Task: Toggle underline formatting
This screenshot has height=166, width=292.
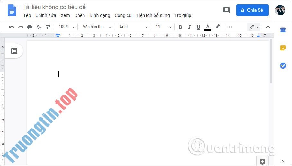Action: (199, 27)
